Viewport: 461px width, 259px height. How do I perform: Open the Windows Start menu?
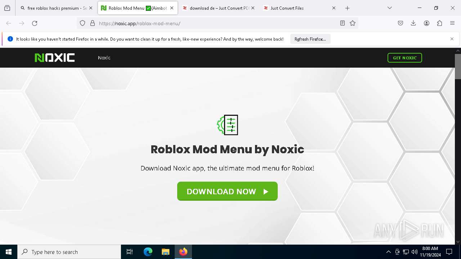pyautogui.click(x=9, y=252)
